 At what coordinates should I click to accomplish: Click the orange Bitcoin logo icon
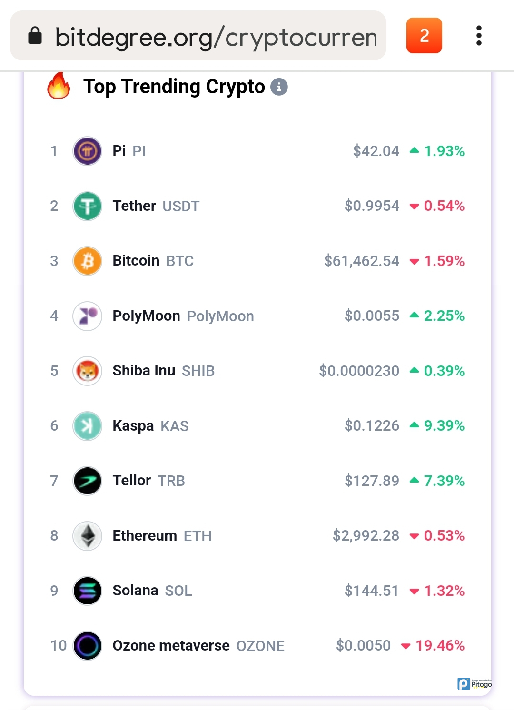(x=87, y=261)
